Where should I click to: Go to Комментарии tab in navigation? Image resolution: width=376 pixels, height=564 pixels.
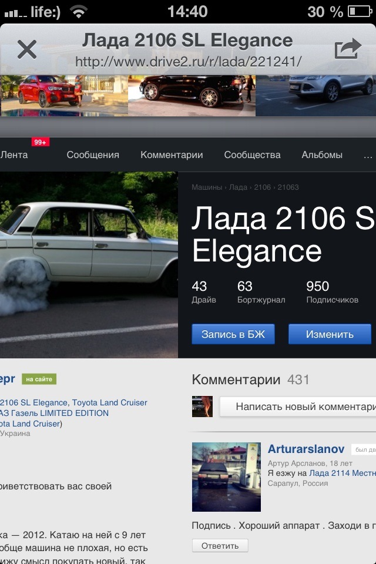[x=172, y=155]
